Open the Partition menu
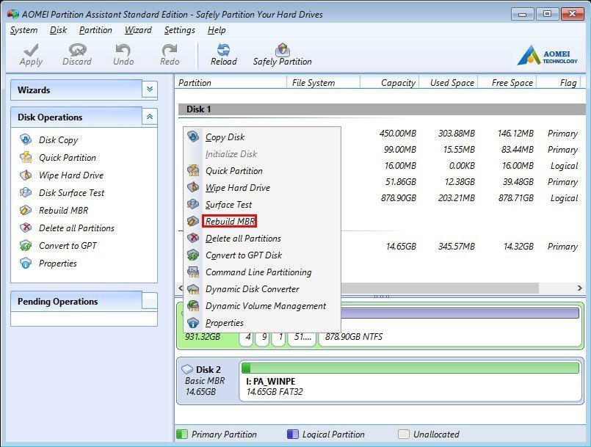This screenshot has width=591, height=447. pos(95,30)
